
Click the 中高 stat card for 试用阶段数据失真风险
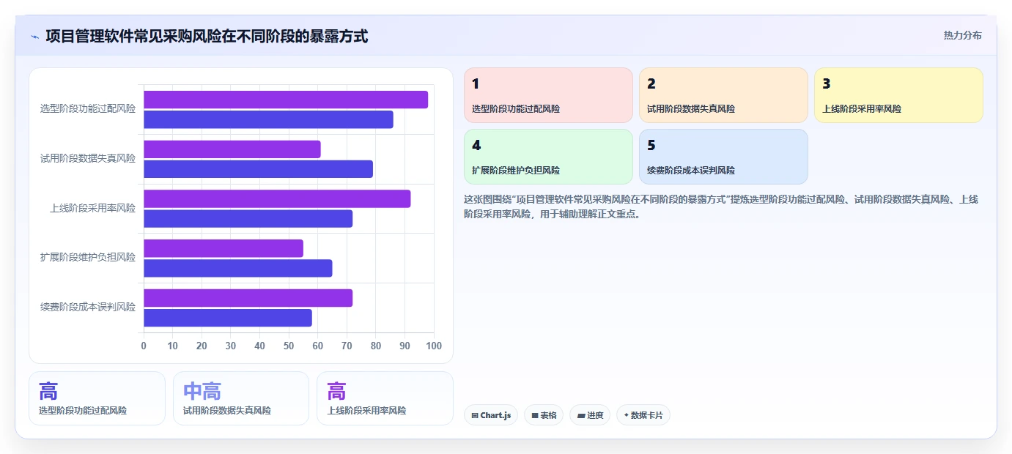point(241,398)
